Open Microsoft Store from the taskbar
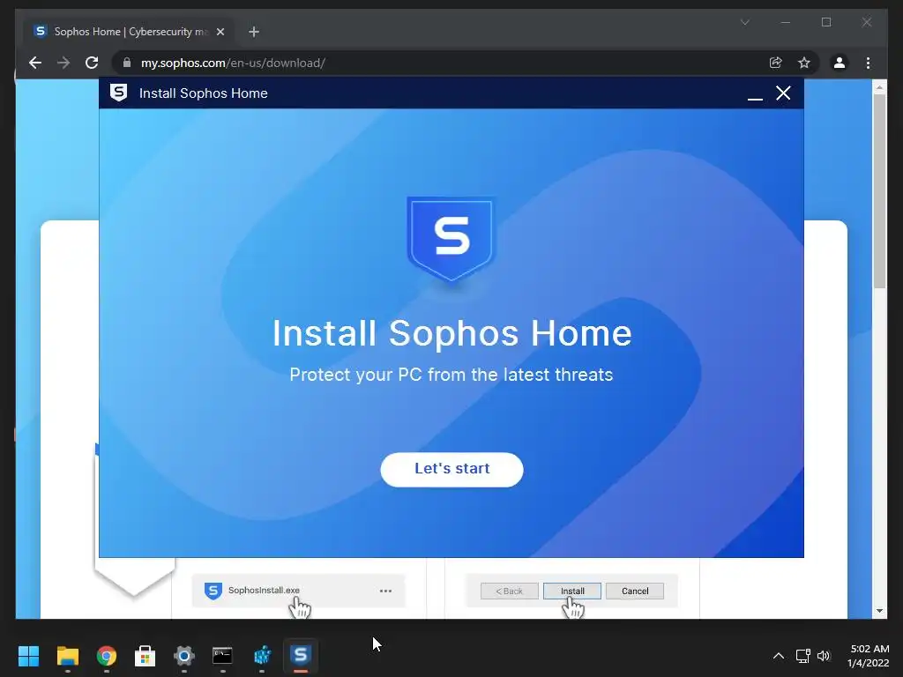This screenshot has height=677, width=903. pyautogui.click(x=146, y=656)
